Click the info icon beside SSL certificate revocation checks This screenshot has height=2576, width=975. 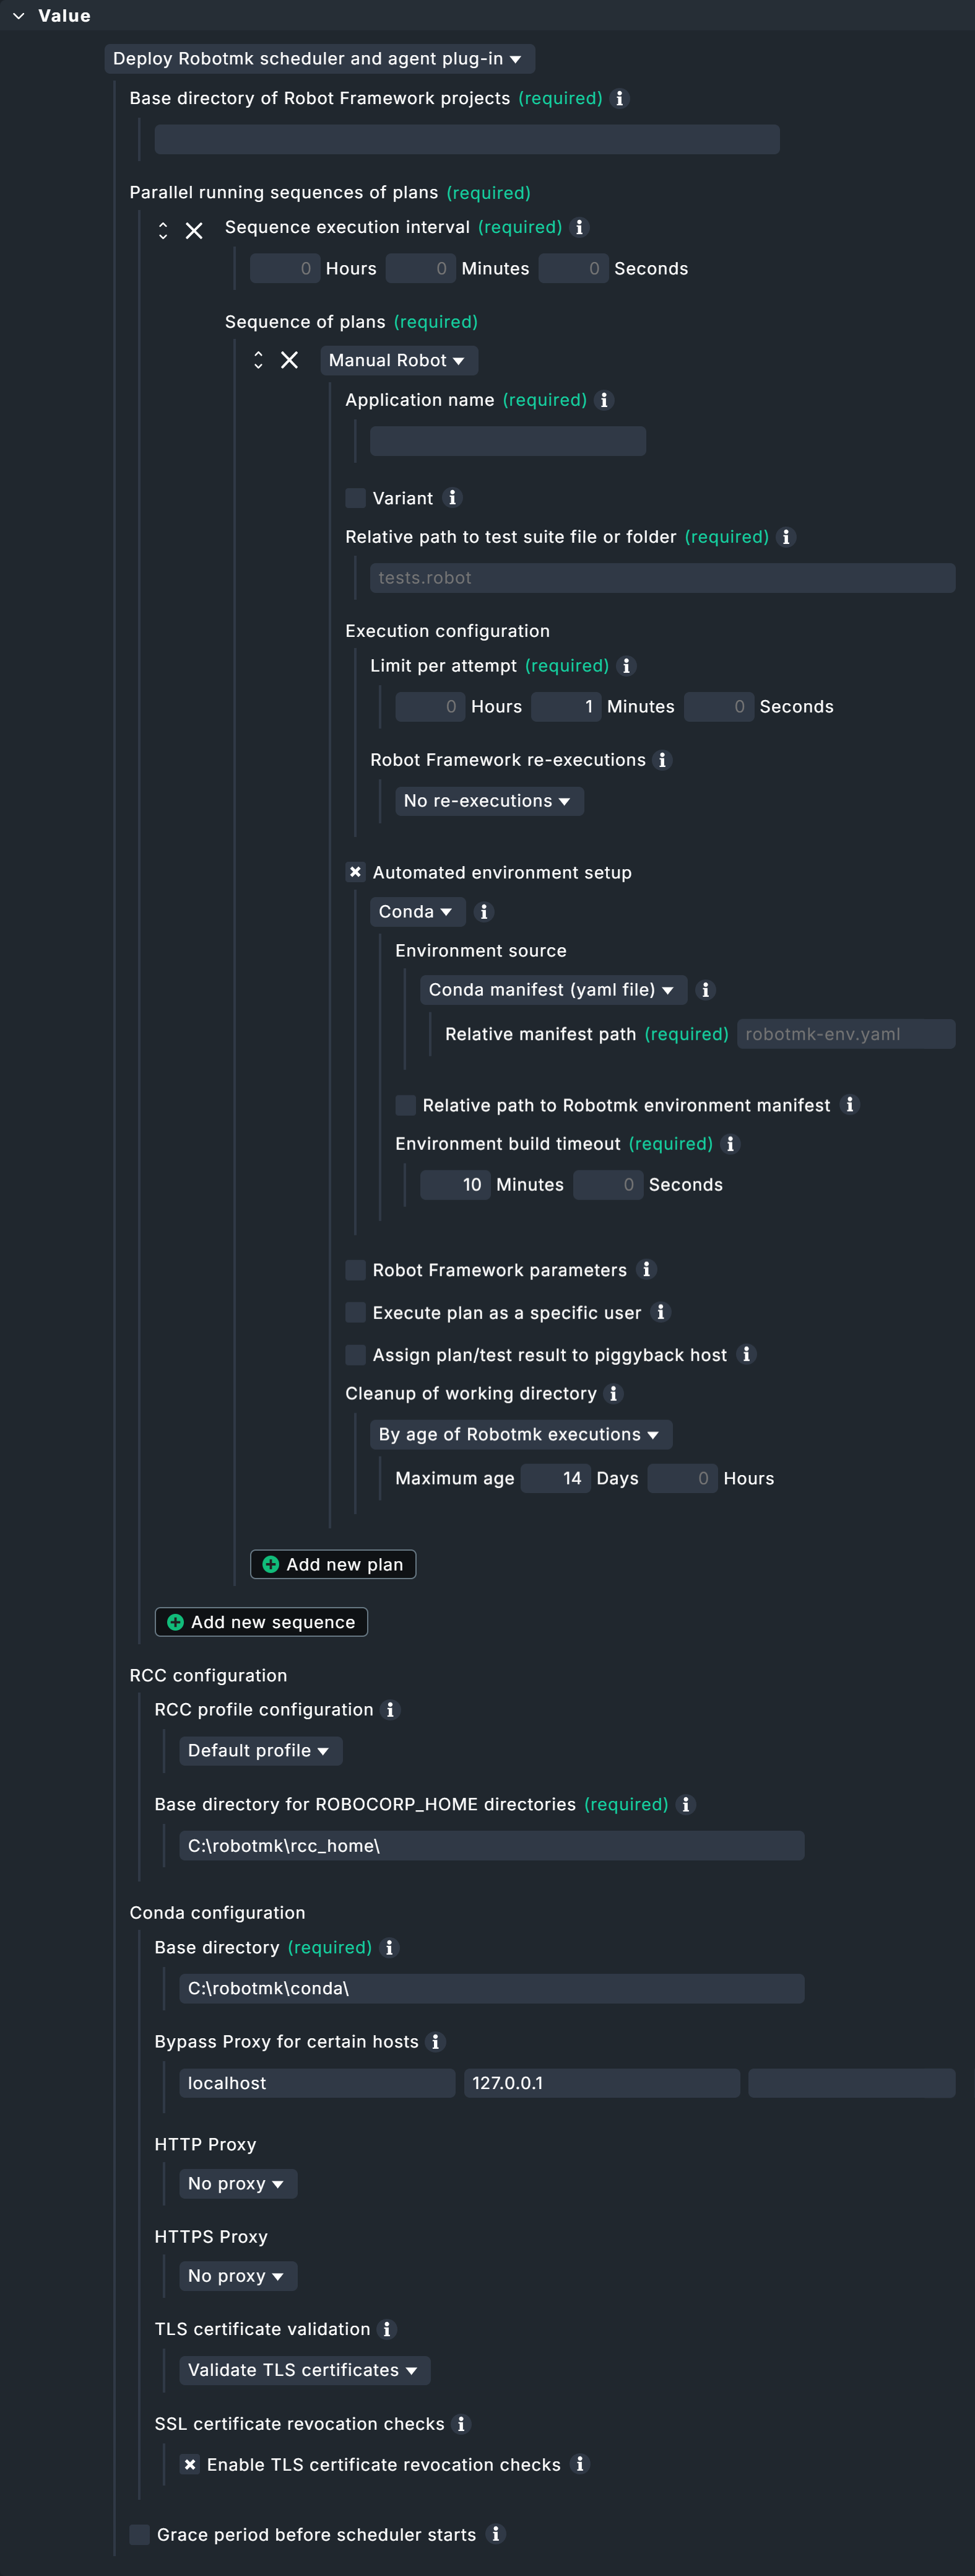click(x=461, y=2424)
